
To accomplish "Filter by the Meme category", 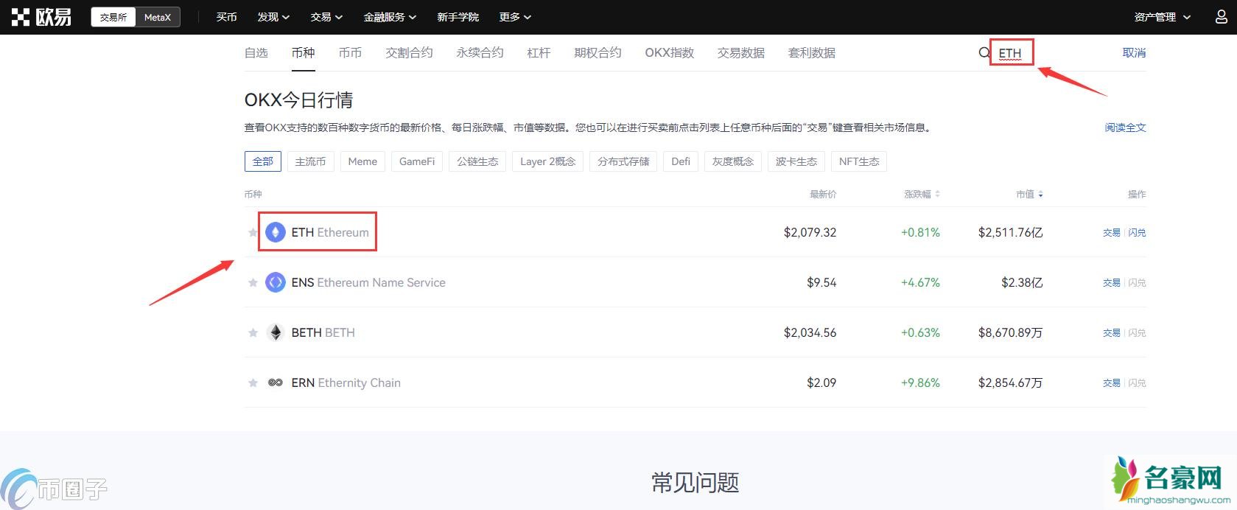I will click(x=362, y=161).
